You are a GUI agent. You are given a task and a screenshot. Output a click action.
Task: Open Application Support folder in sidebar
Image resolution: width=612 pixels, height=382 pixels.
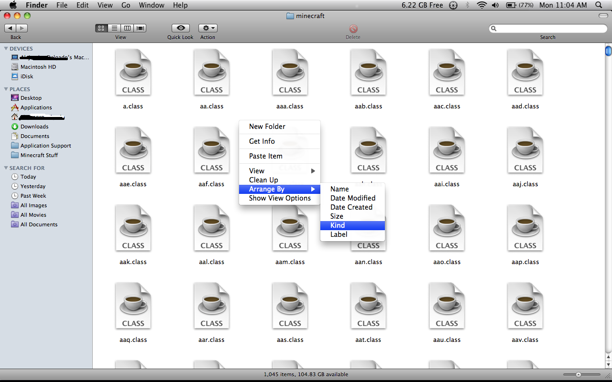45,146
